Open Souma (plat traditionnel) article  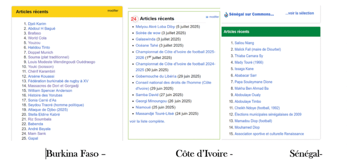click(x=48, y=57)
